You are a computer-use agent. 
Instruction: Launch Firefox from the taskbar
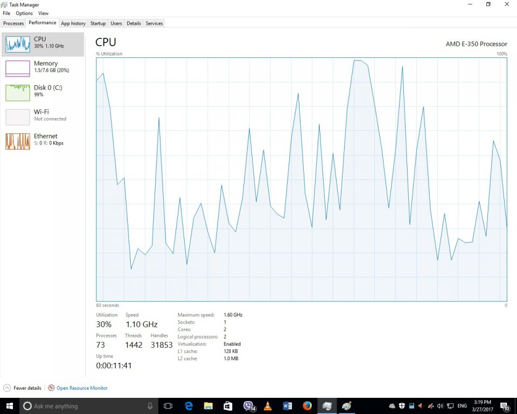point(307,406)
